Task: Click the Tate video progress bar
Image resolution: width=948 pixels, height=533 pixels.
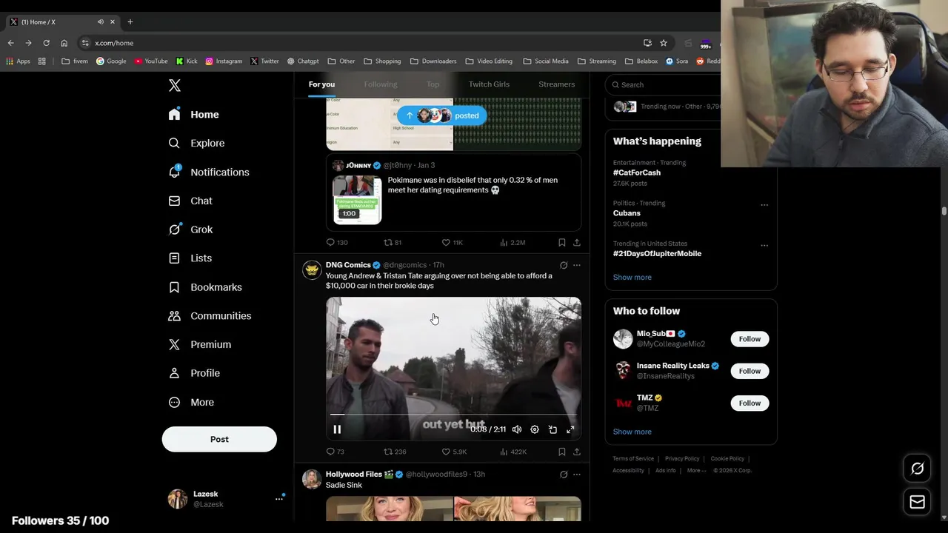Action: 453,415
